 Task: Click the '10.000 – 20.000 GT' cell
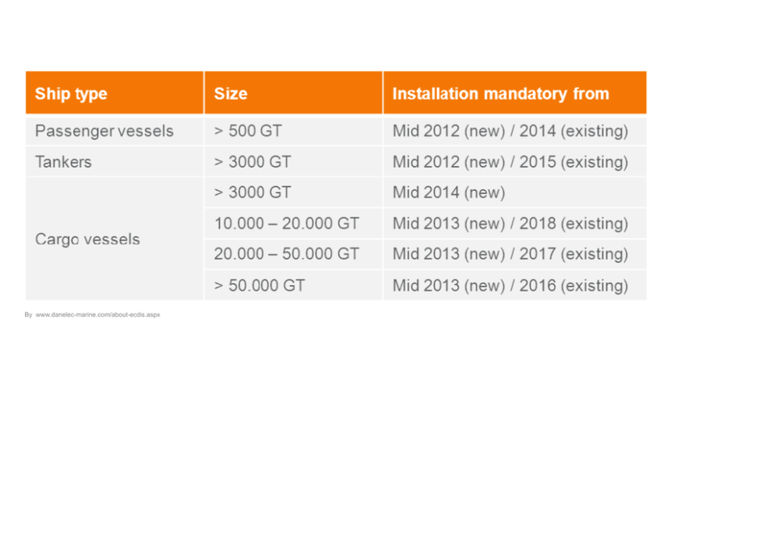pos(287,224)
